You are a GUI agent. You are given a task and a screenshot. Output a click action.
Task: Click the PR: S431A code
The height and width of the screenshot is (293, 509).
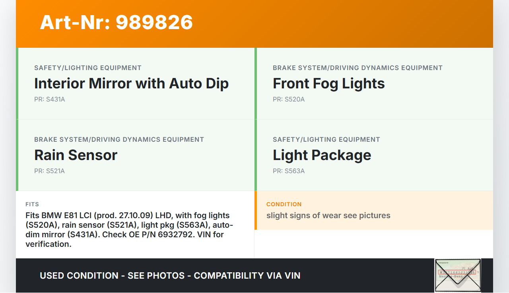(49, 100)
